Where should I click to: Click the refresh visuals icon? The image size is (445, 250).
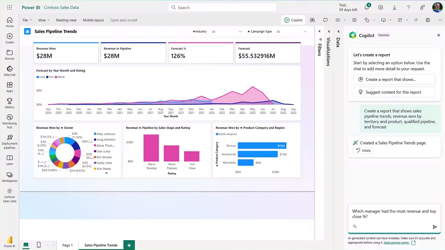[x=416, y=20]
